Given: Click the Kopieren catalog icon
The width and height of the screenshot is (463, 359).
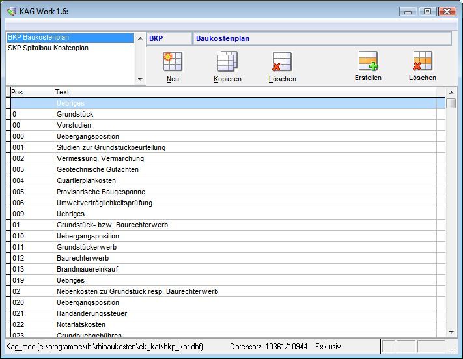Looking at the screenshot, I should coord(227,61).
